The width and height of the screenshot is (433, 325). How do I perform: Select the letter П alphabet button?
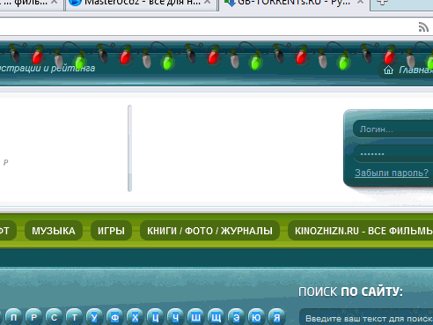pyautogui.click(x=13, y=317)
